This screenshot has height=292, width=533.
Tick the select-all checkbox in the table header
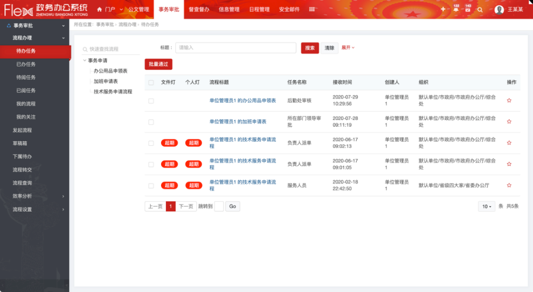151,83
